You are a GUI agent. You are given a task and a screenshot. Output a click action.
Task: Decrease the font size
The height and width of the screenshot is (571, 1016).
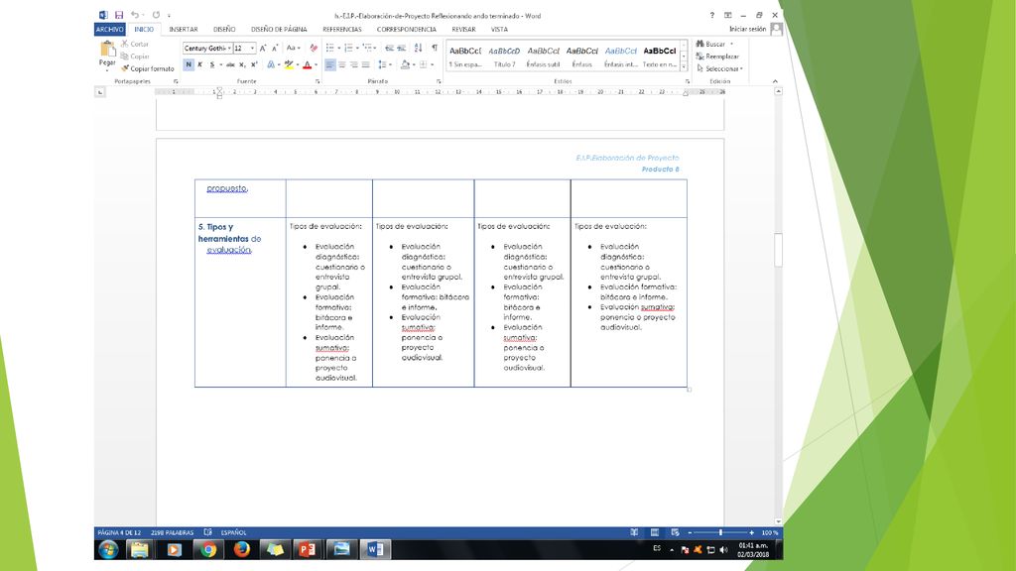(x=275, y=48)
